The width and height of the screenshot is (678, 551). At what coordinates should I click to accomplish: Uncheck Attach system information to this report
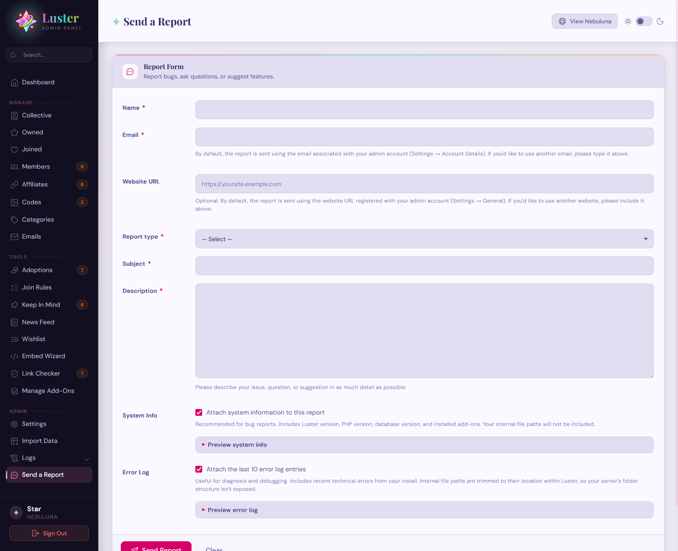pyautogui.click(x=199, y=412)
